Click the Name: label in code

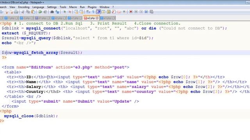tap(32, 82)
